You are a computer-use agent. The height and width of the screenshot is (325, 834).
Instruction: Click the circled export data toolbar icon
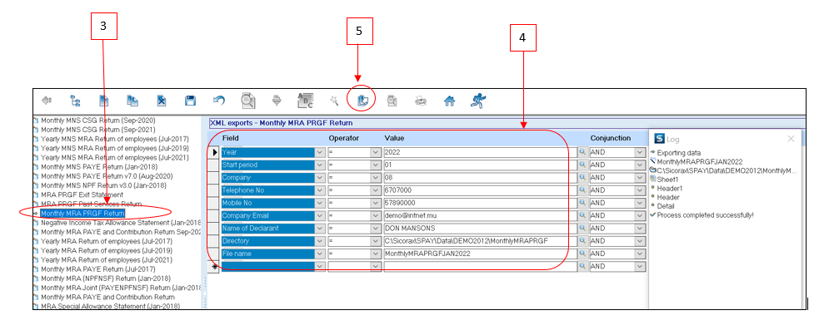[x=362, y=100]
